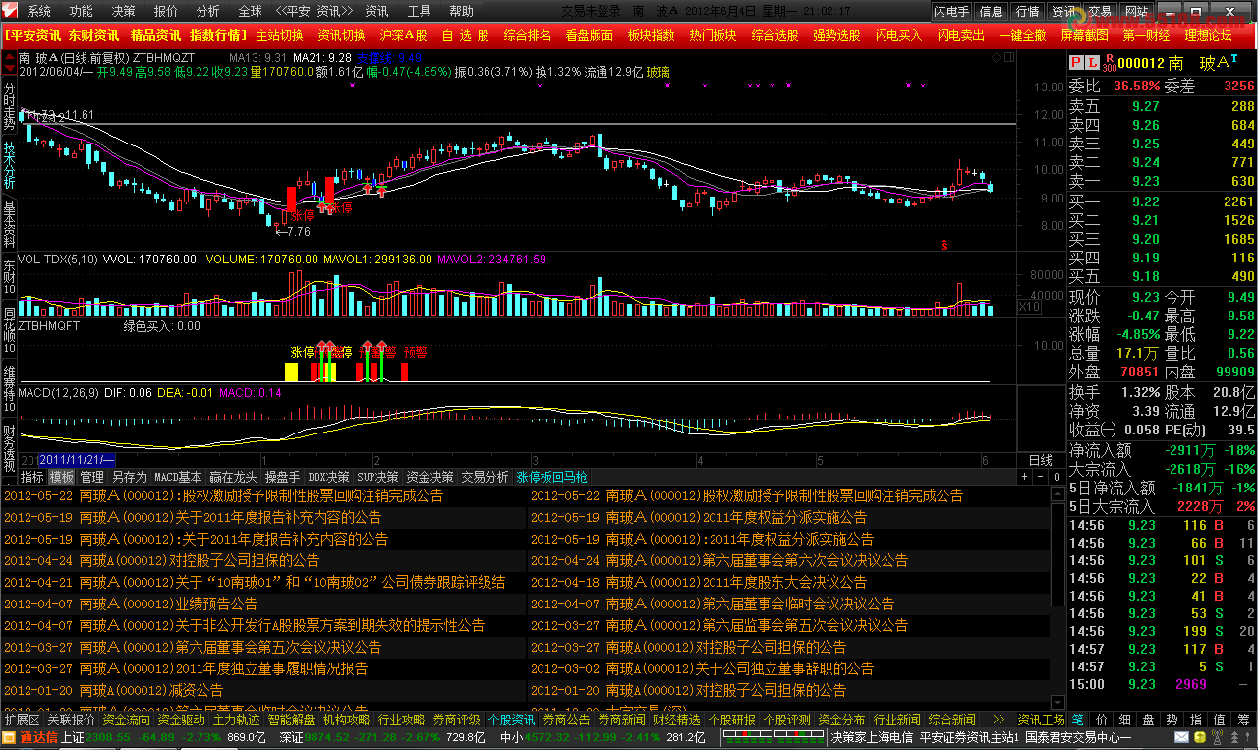Select the 笔 tab at bottom right
Viewport: 1258px width, 750px height.
(x=1078, y=721)
